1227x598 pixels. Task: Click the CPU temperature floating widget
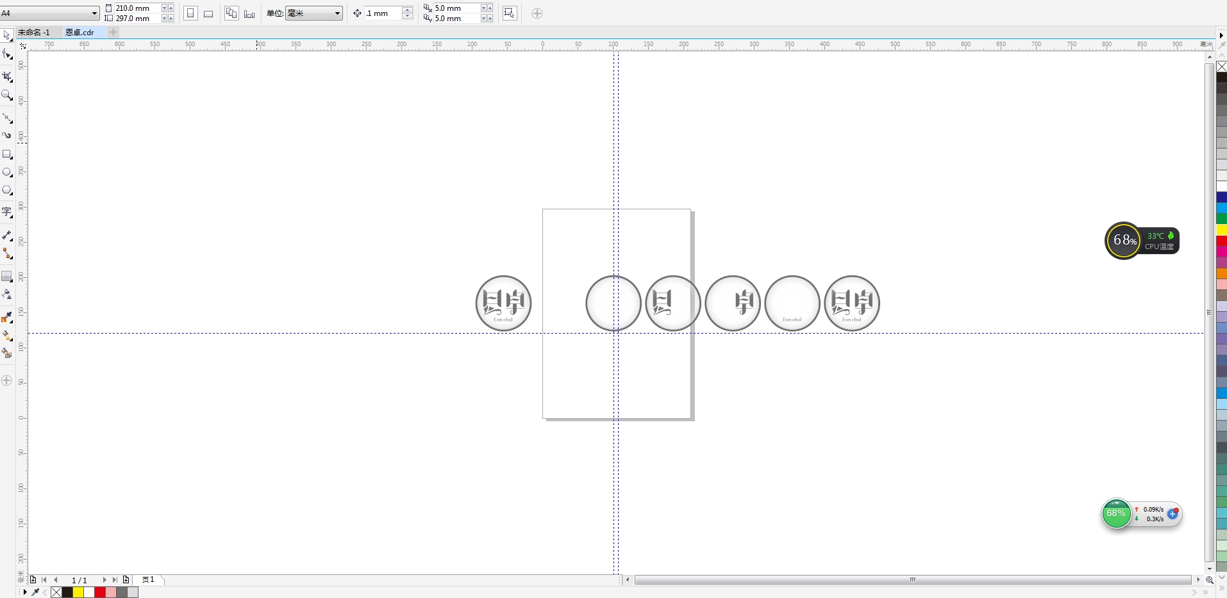tap(1142, 241)
